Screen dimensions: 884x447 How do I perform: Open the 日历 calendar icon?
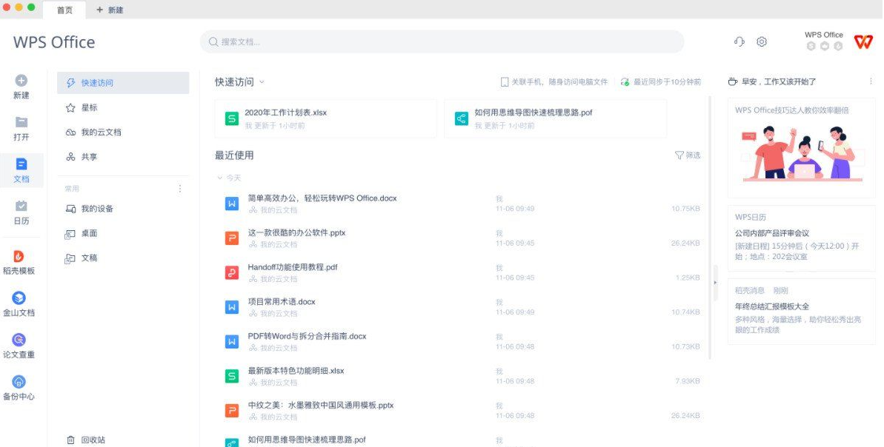point(21,206)
